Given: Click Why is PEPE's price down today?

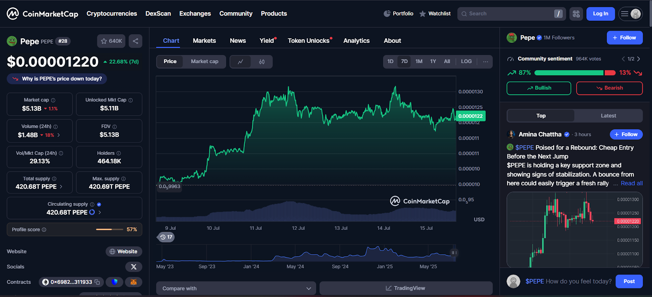Looking at the screenshot, I should [x=57, y=79].
